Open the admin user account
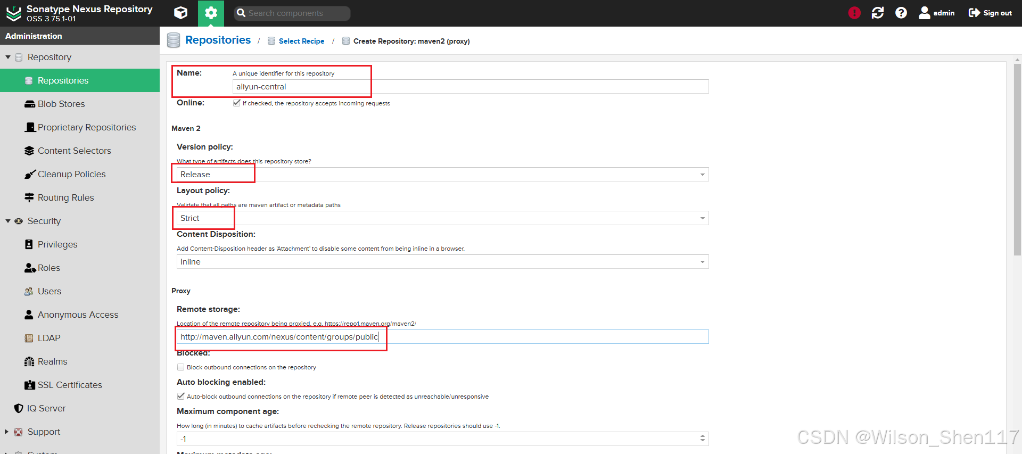Image resolution: width=1022 pixels, height=454 pixels. coord(937,13)
